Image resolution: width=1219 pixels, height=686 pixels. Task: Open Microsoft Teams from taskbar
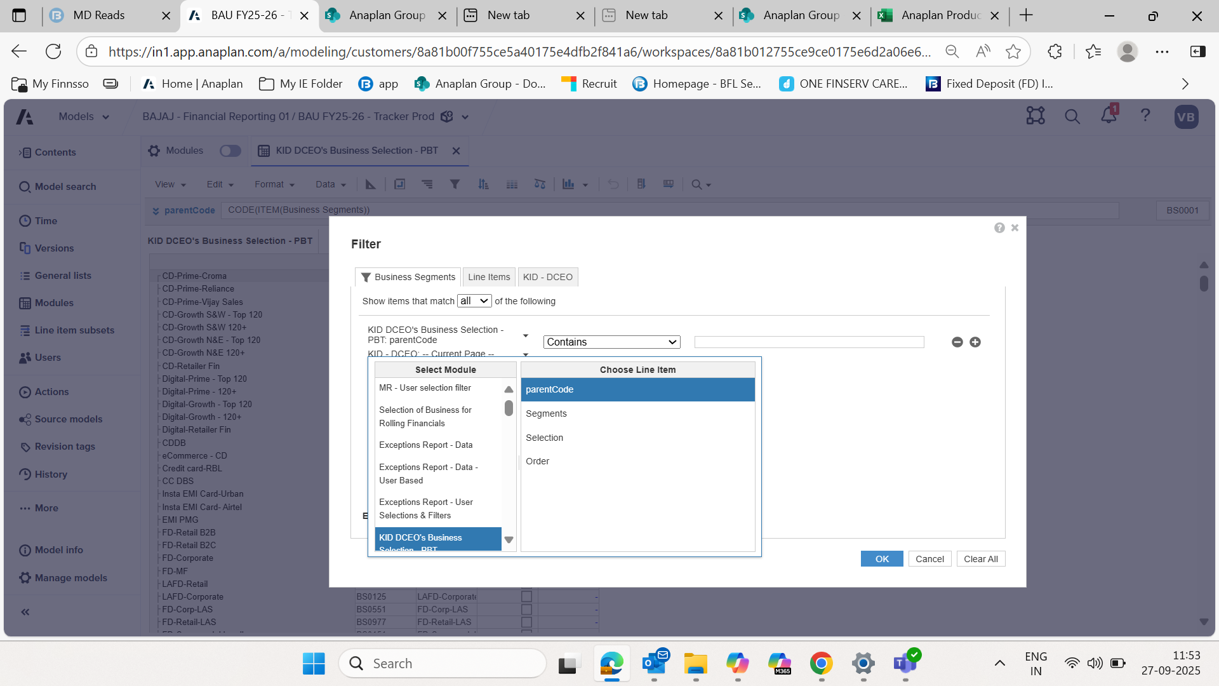pyautogui.click(x=906, y=663)
